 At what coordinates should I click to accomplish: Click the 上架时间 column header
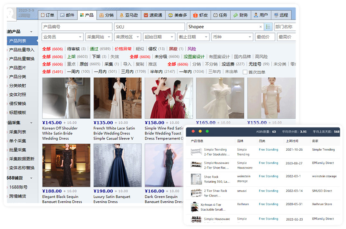tap(292, 141)
